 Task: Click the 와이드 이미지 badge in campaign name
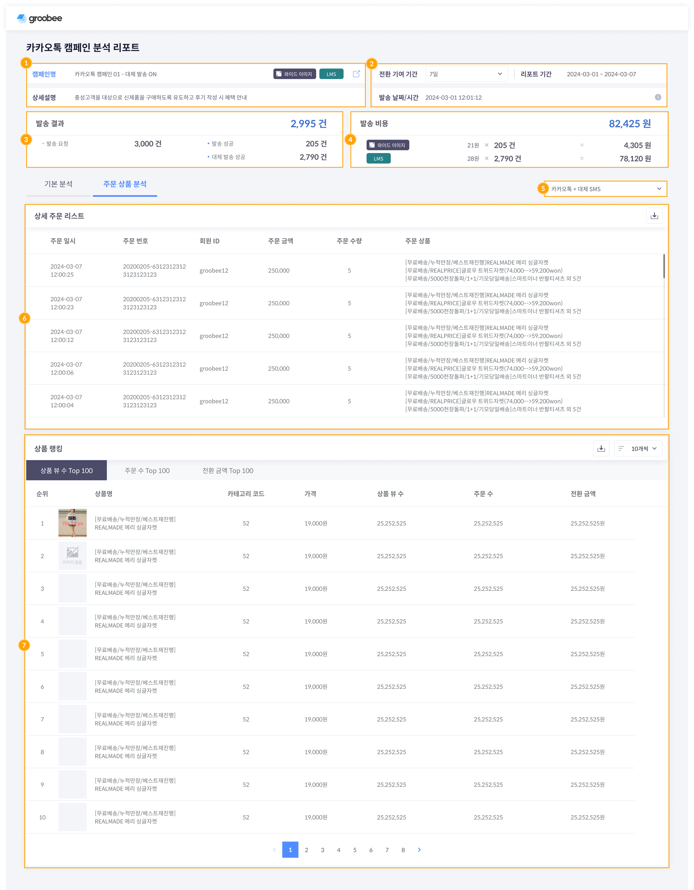294,74
